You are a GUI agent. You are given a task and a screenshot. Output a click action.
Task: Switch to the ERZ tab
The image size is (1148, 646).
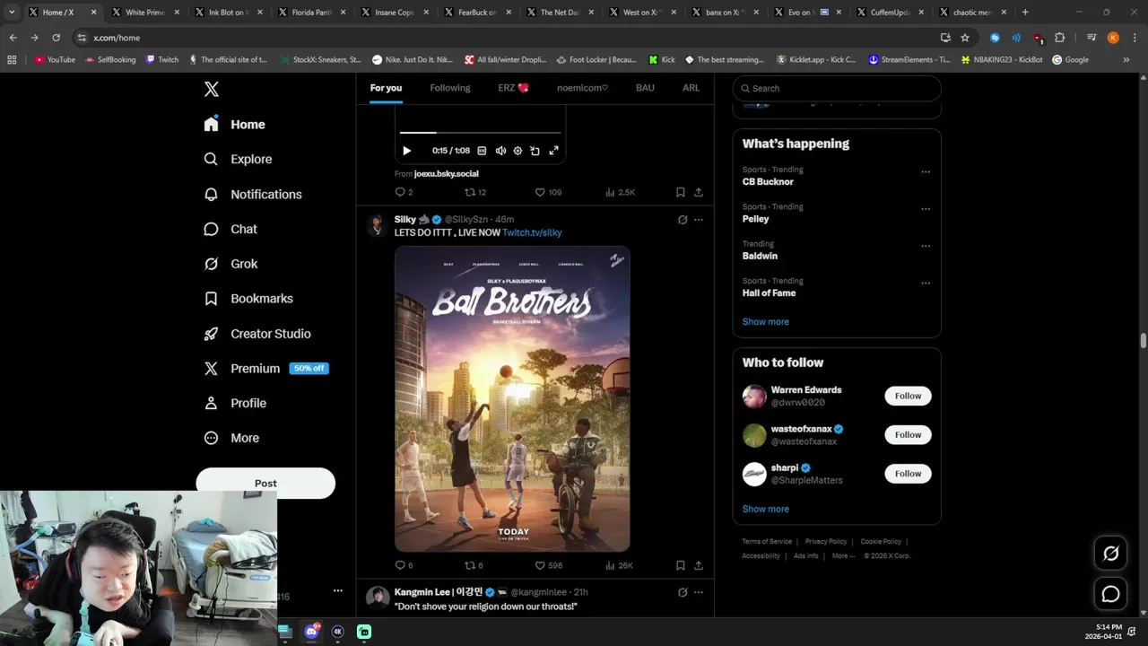pos(513,88)
